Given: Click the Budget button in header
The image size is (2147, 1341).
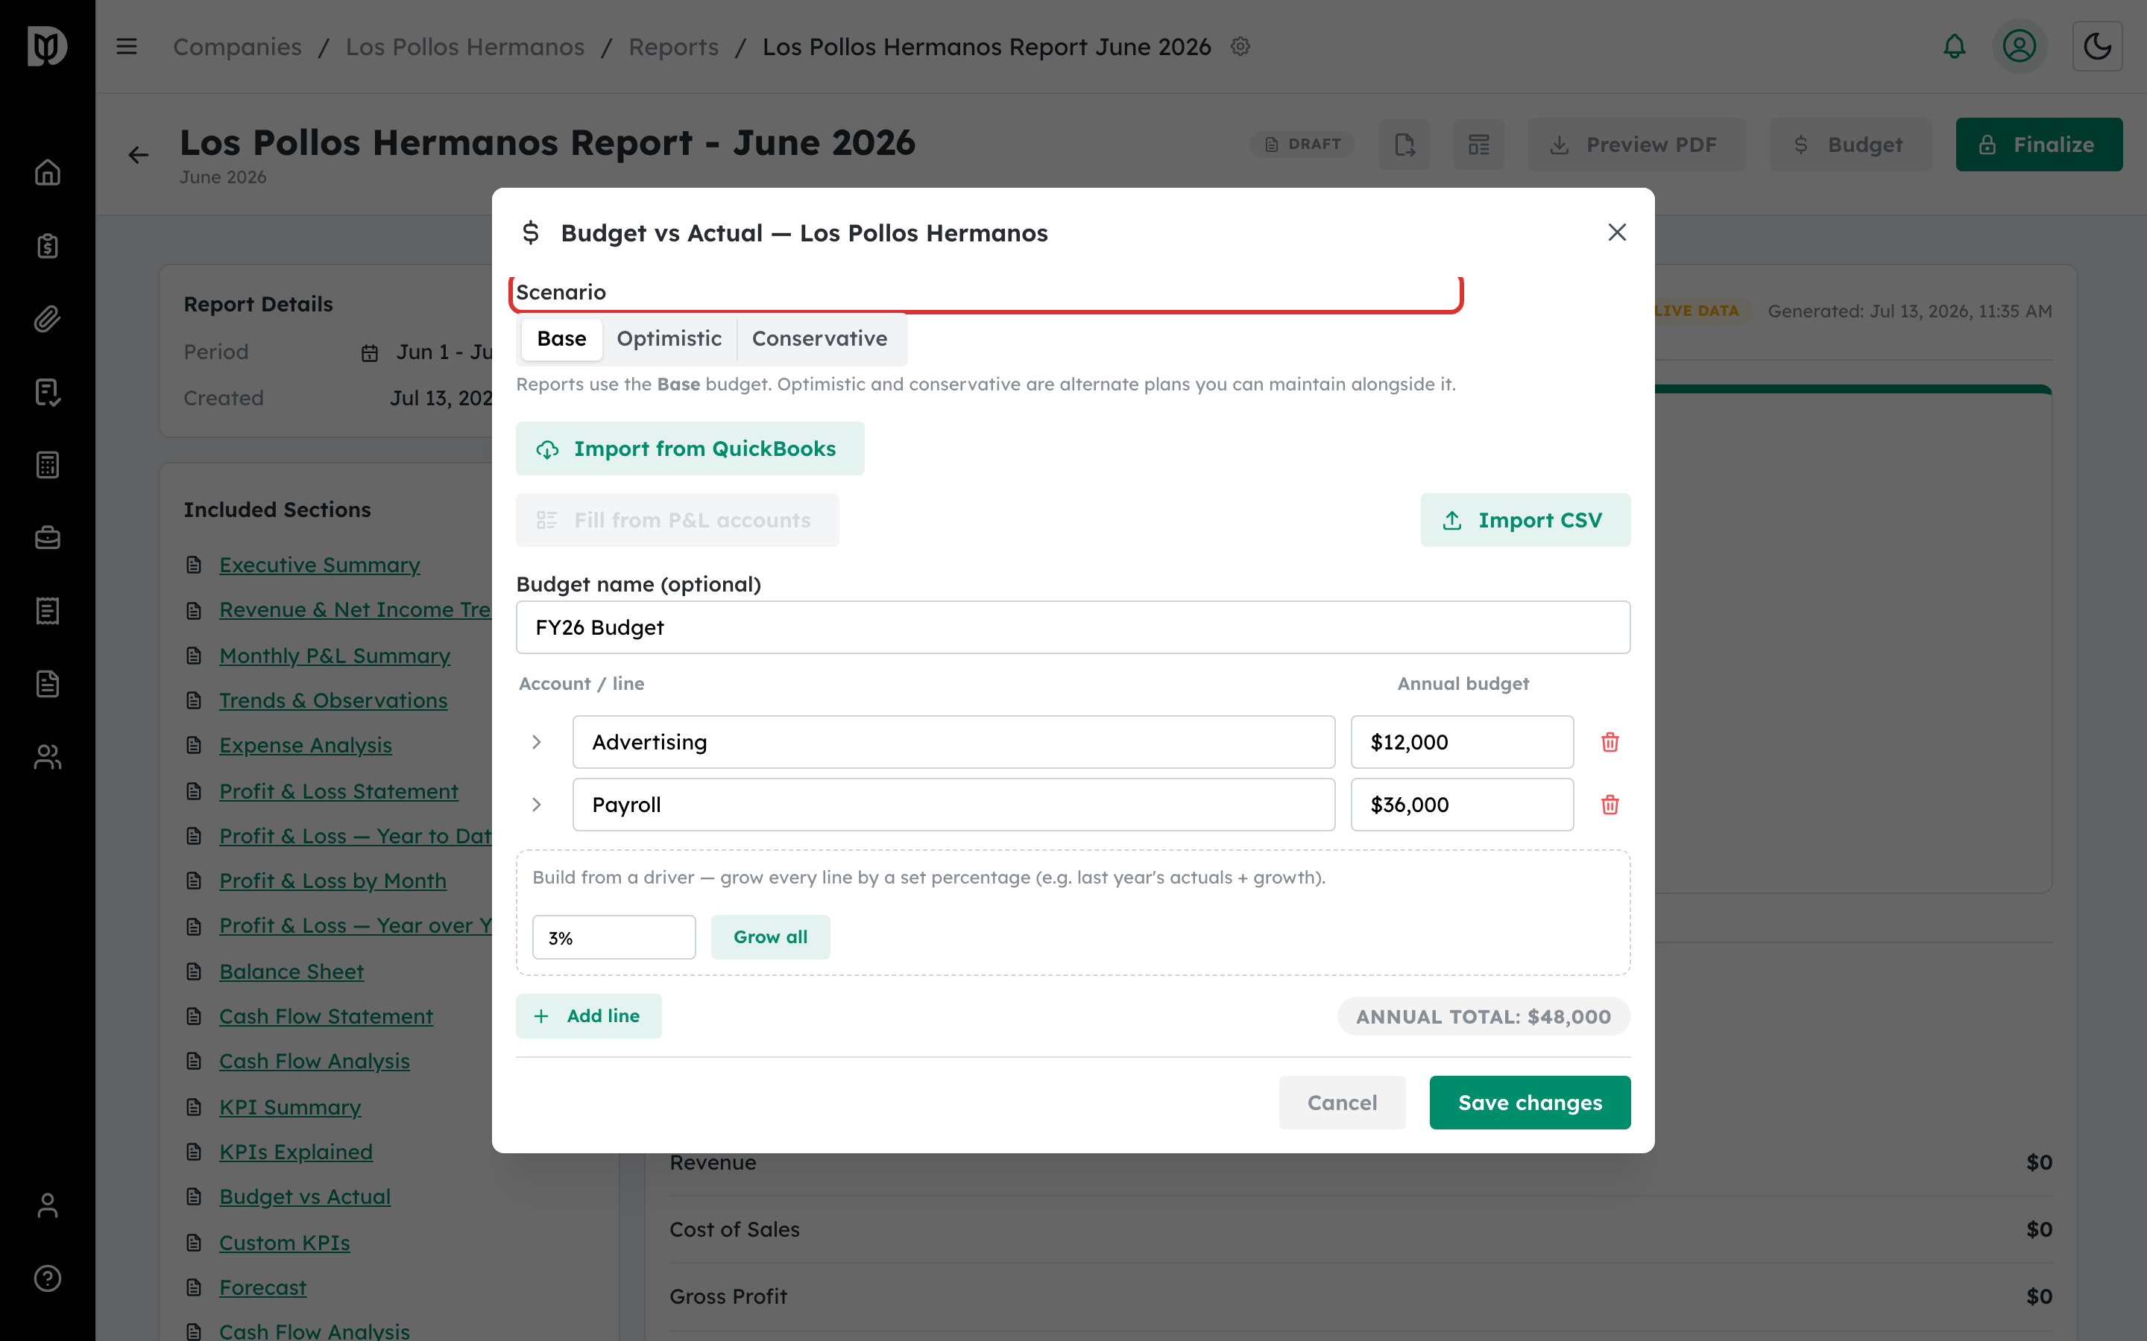Looking at the screenshot, I should [x=1850, y=145].
